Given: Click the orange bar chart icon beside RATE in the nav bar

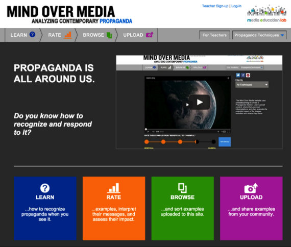Looking at the screenshot, I should pos(68,35).
